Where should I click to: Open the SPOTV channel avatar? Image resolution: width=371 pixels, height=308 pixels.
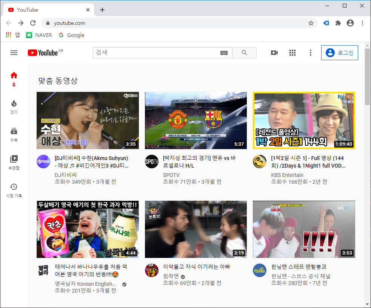pyautogui.click(x=151, y=162)
